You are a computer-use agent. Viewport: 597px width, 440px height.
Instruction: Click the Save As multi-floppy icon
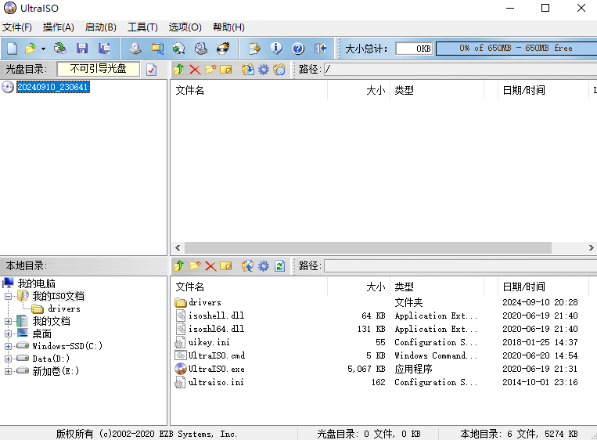point(104,49)
